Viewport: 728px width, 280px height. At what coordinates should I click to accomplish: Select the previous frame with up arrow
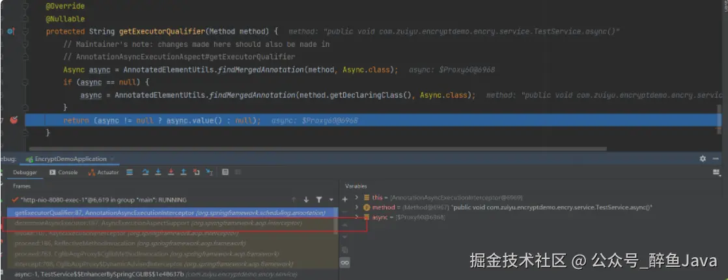pyautogui.click(x=294, y=200)
